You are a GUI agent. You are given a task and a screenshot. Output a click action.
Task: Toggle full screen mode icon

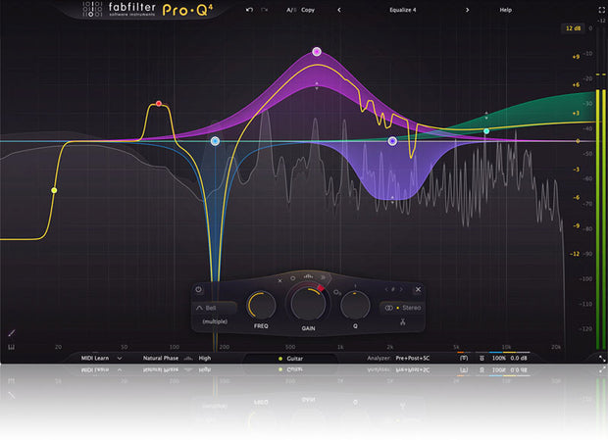(602, 11)
